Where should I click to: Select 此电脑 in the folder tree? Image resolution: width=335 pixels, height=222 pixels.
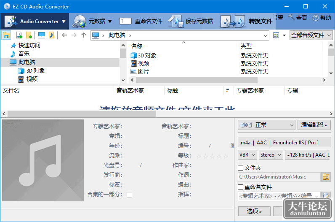(27, 62)
